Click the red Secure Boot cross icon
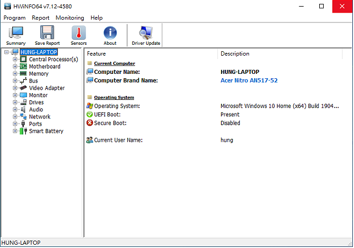Image resolution: width=354 pixels, height=248 pixels. [90, 123]
